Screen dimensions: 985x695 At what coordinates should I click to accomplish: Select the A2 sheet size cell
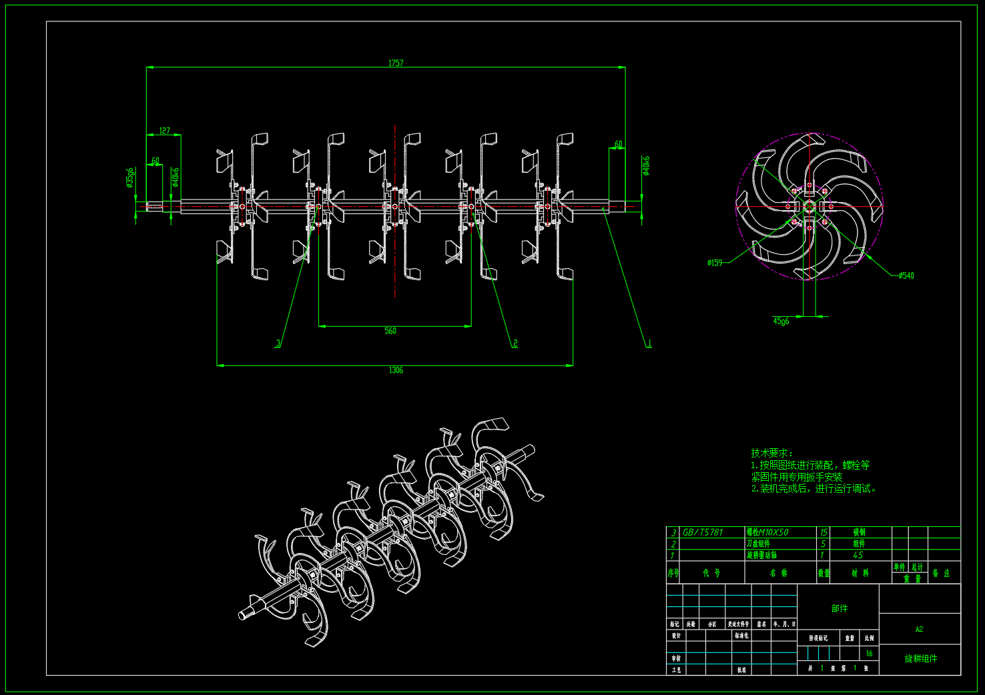(x=920, y=629)
